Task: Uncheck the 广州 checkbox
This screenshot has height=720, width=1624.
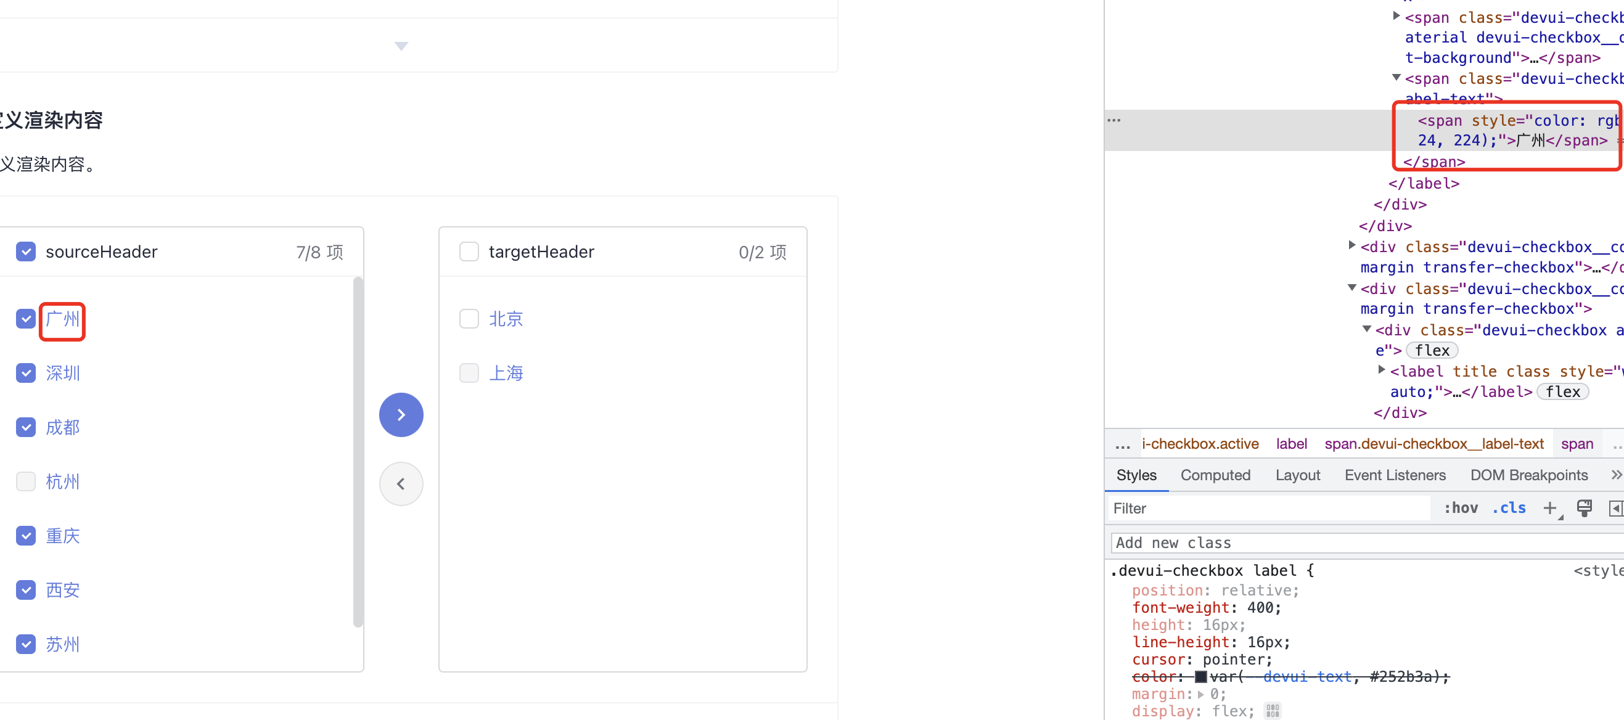Action: (x=26, y=318)
